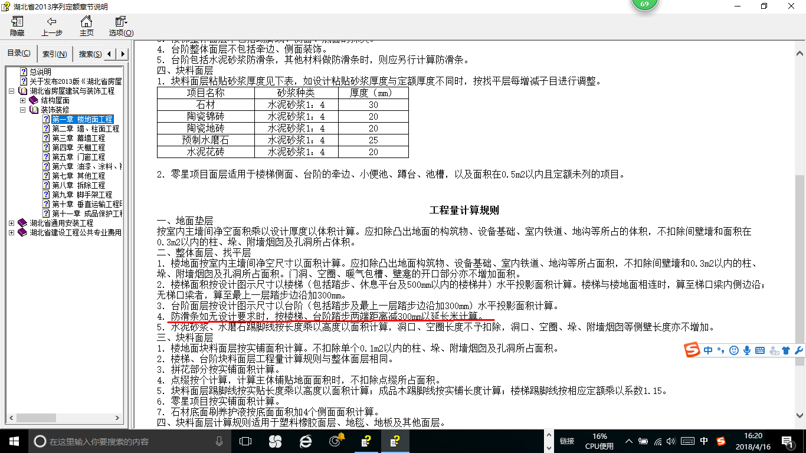806x453 pixels.
Task: Switch to the 搜索(S) search tab
Action: click(90, 54)
